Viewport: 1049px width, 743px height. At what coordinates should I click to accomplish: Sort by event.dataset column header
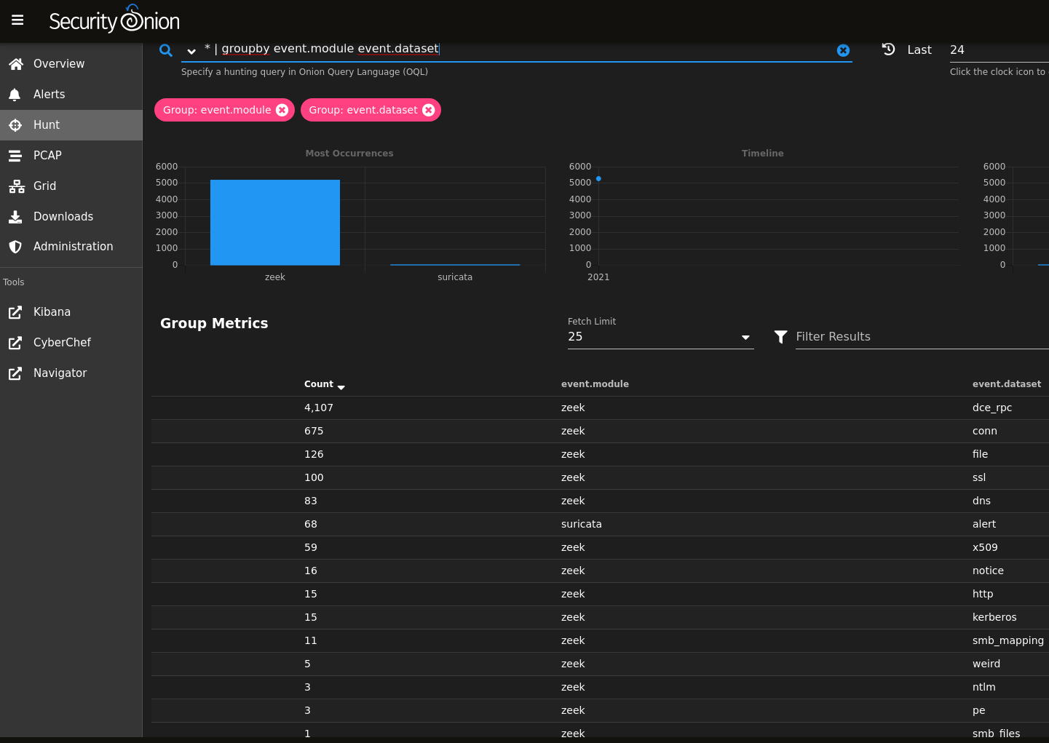(x=1007, y=384)
